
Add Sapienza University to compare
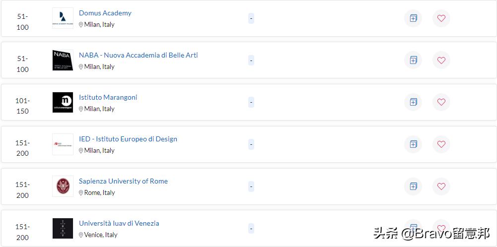(413, 186)
